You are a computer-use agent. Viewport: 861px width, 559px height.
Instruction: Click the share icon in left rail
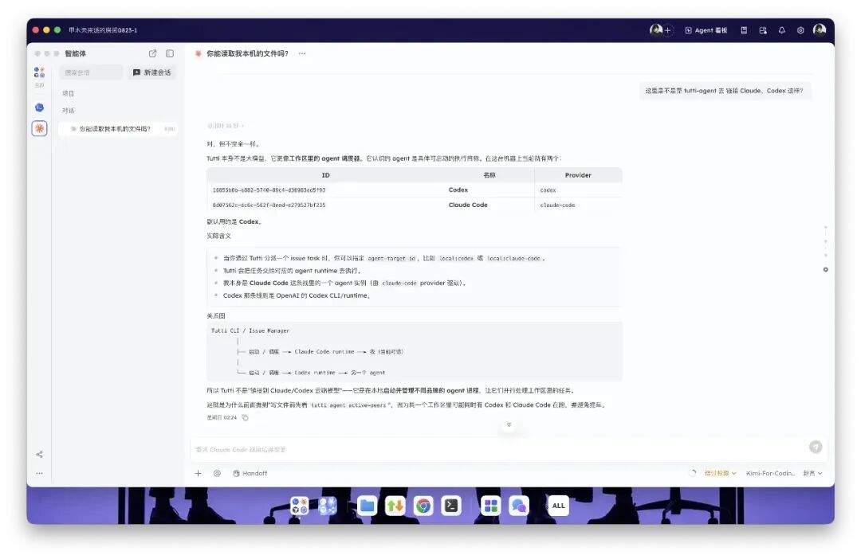[40, 454]
